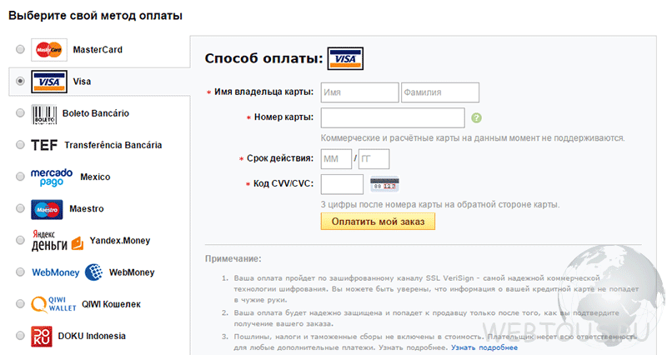The width and height of the screenshot is (667, 355).
Task: Click the MasterCard logo icon
Action: [49, 50]
